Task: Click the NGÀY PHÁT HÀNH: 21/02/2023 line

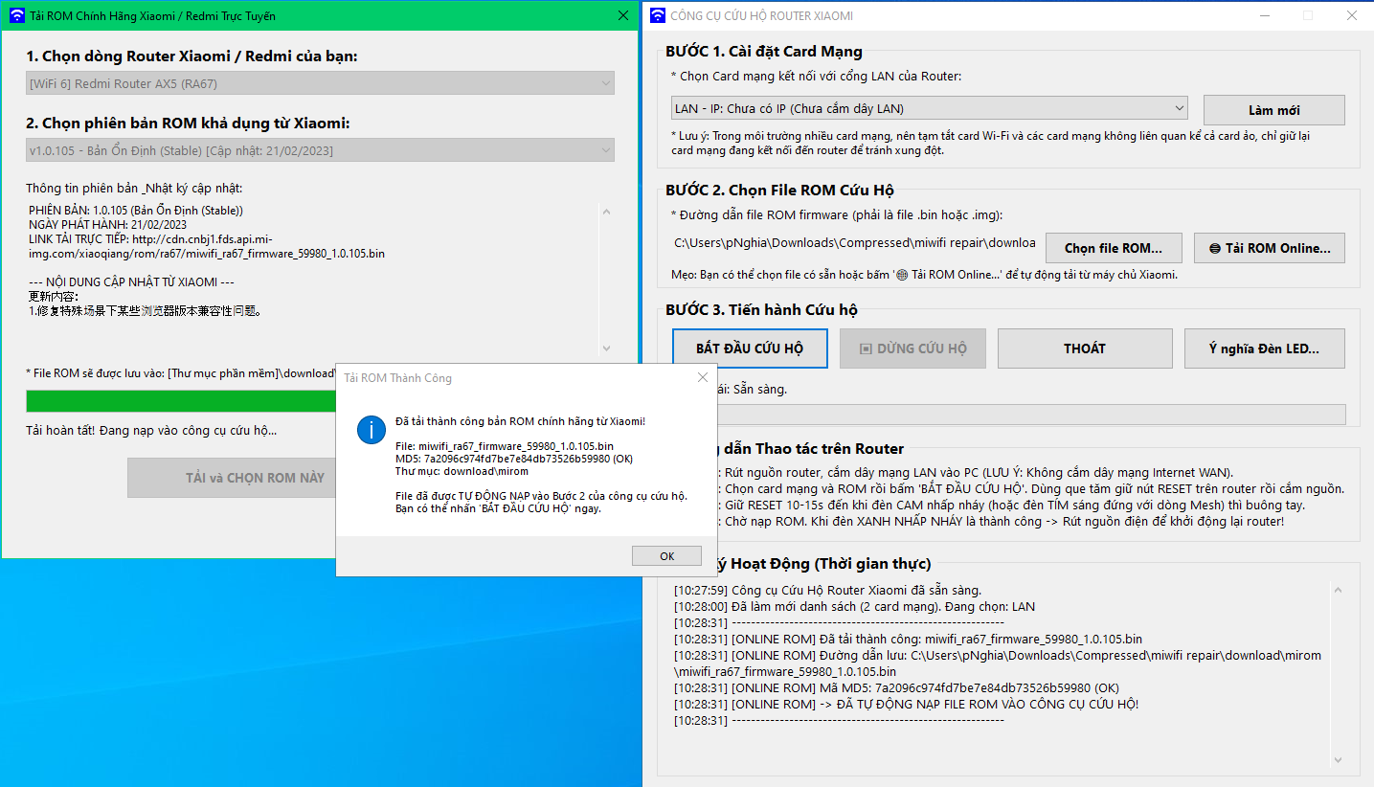Action: [x=107, y=224]
